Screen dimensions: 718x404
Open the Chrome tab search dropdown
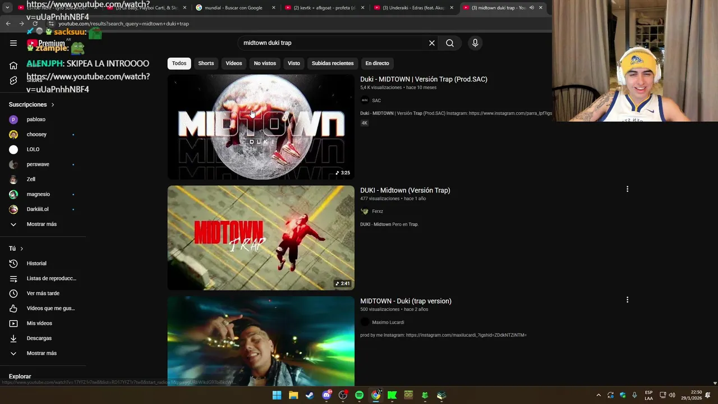(x=7, y=8)
